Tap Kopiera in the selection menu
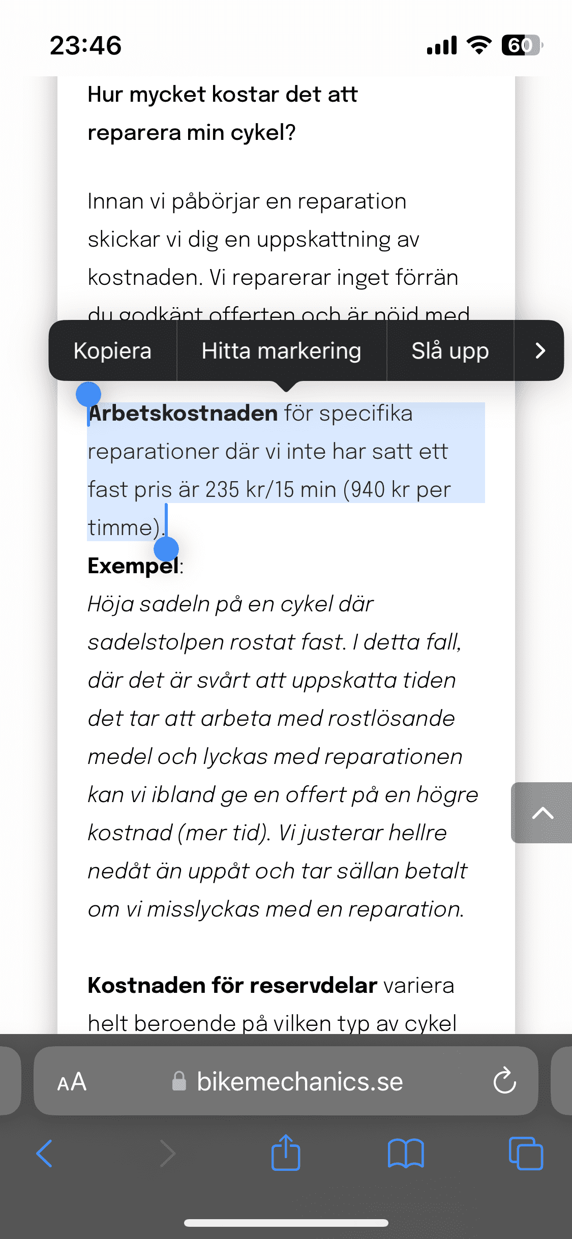Screen dimensions: 572x1239 [x=112, y=351]
